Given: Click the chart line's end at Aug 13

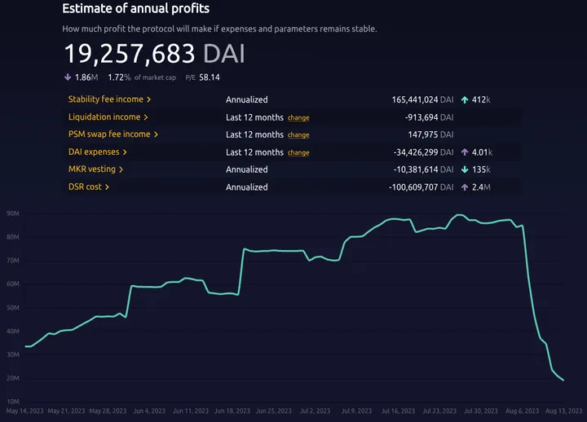Looking at the screenshot, I should (563, 380).
